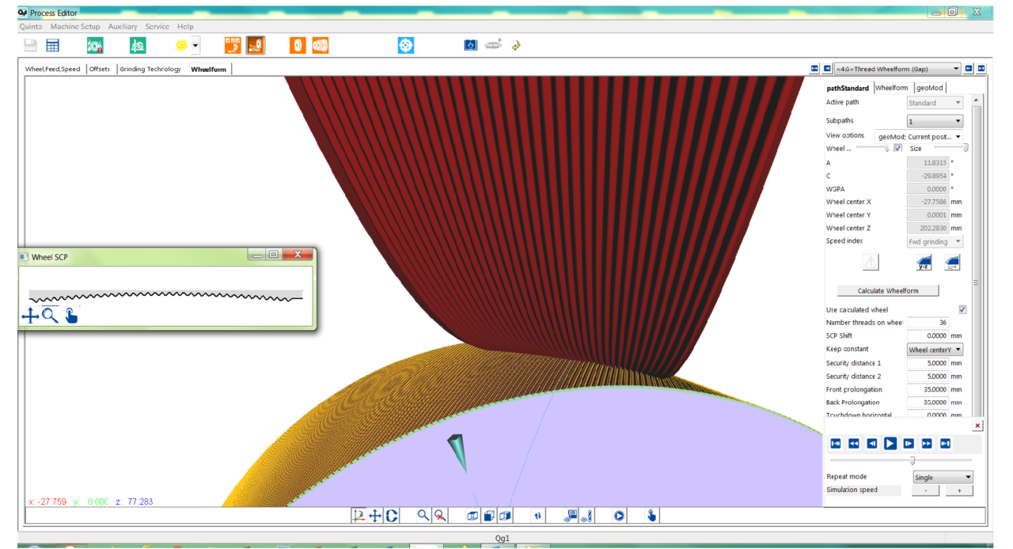Select the geoMod tab
This screenshot has width=1013, height=549.
929,88
